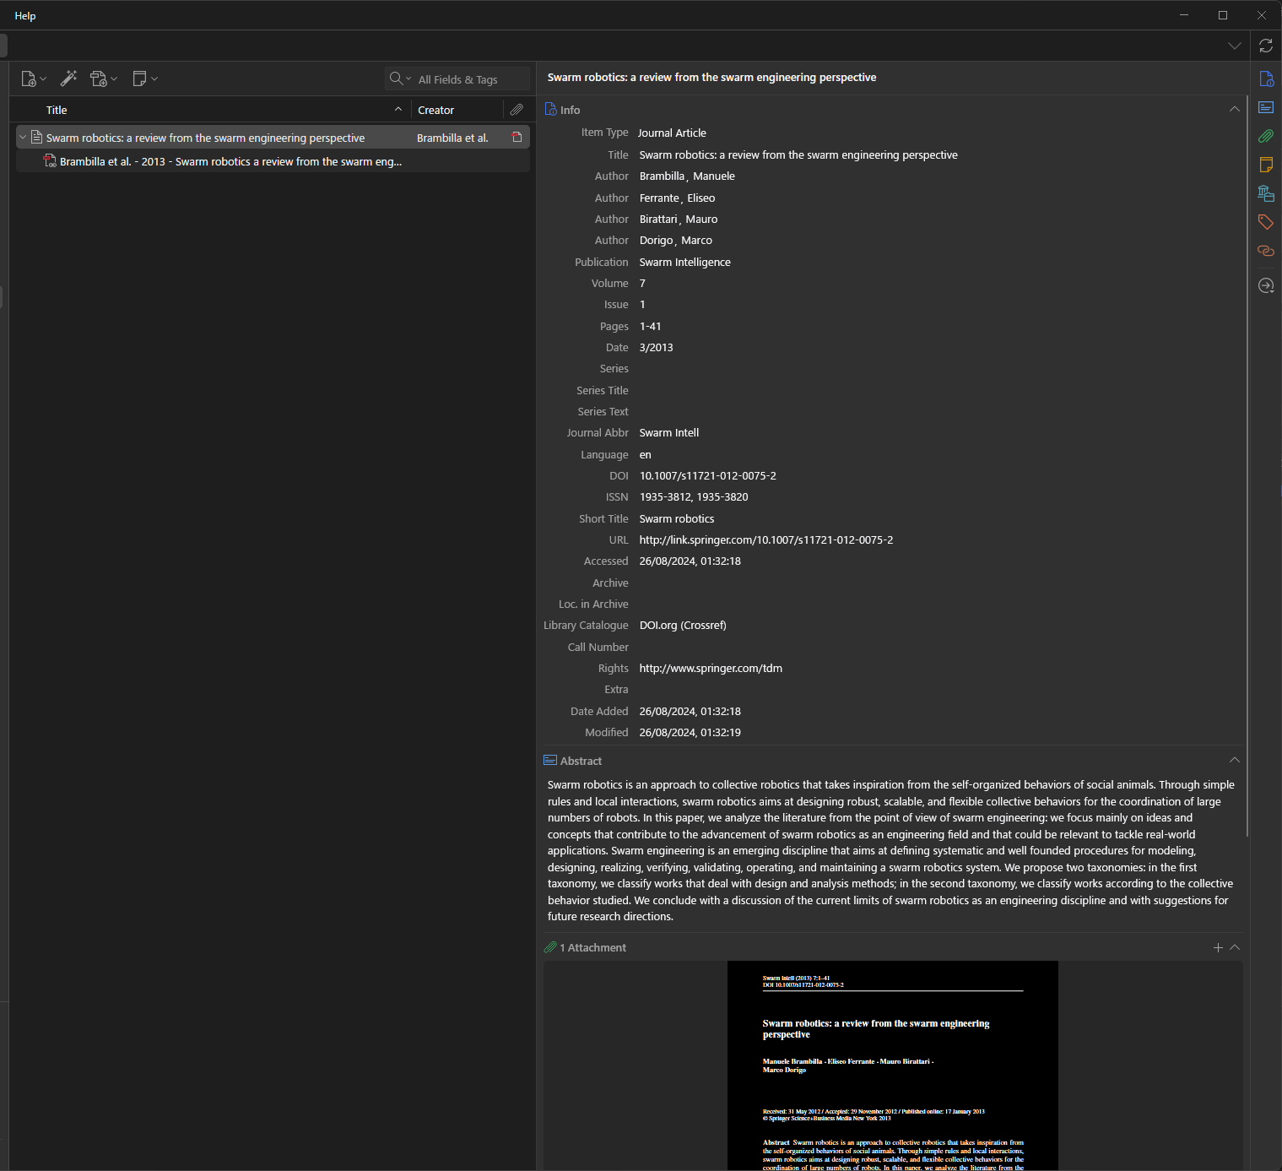1282x1171 pixels.
Task: Add an attachment with the plus icon
Action: point(1218,947)
